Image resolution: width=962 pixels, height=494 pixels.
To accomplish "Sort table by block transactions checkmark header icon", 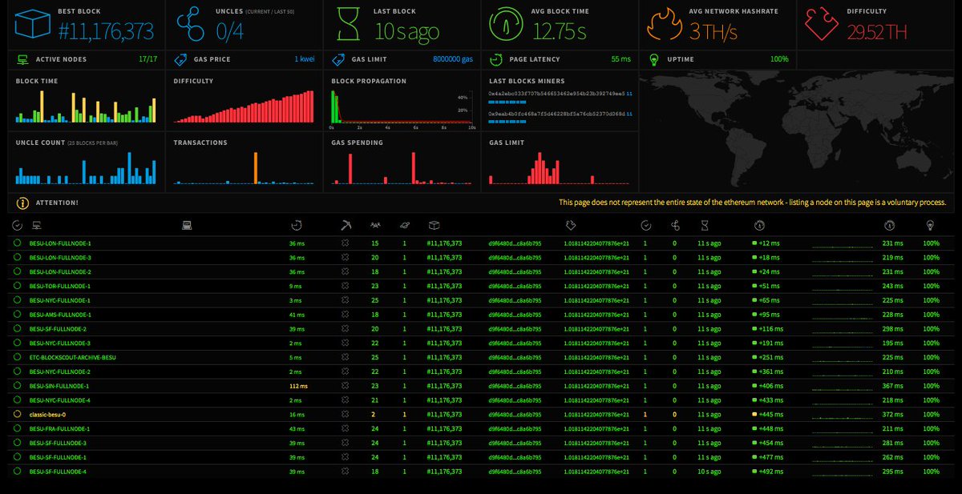I will [647, 226].
